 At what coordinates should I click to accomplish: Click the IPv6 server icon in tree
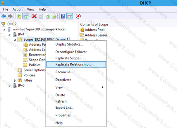point(15,86)
